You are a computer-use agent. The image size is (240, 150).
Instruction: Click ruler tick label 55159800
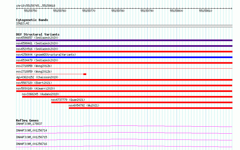point(176,11)
